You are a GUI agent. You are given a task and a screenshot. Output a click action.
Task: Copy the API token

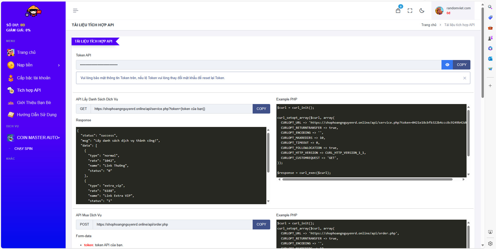click(x=462, y=65)
